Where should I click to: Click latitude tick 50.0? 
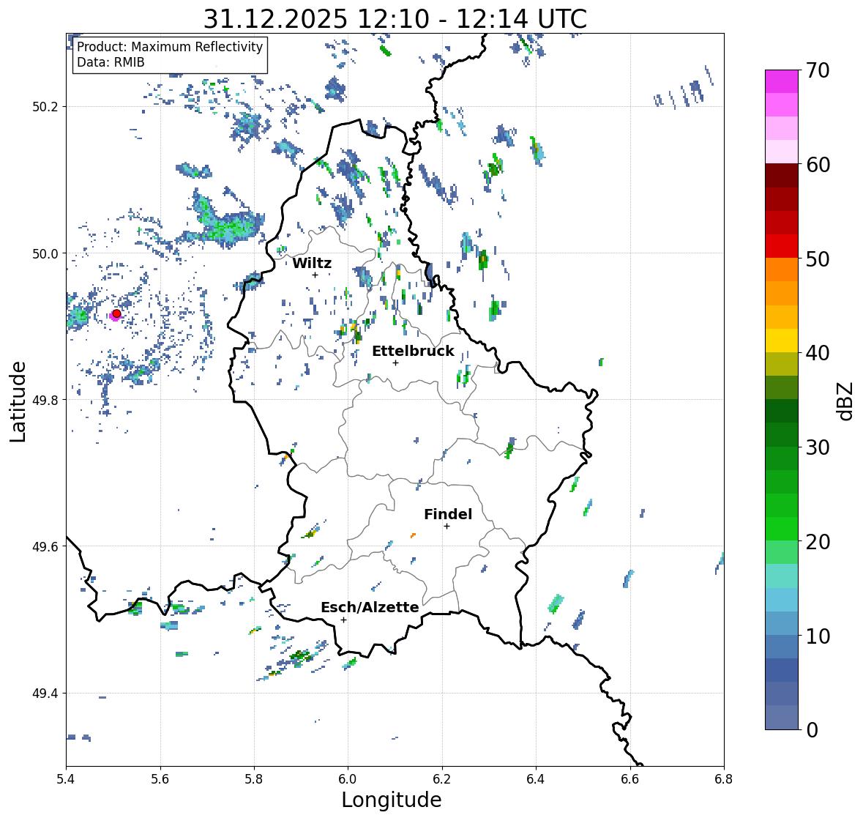tap(45, 254)
